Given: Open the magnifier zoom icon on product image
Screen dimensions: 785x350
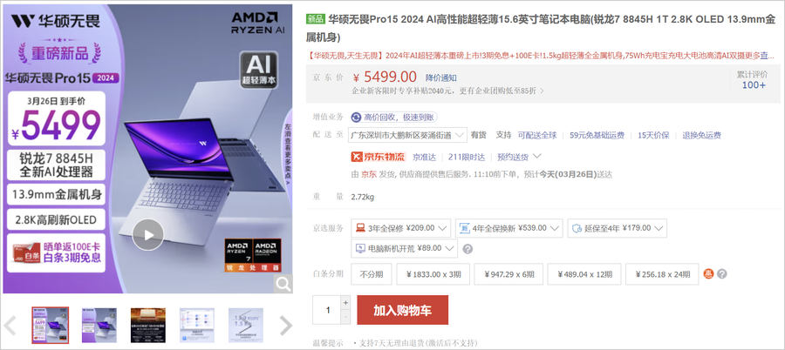Looking at the screenshot, I should point(283,284).
